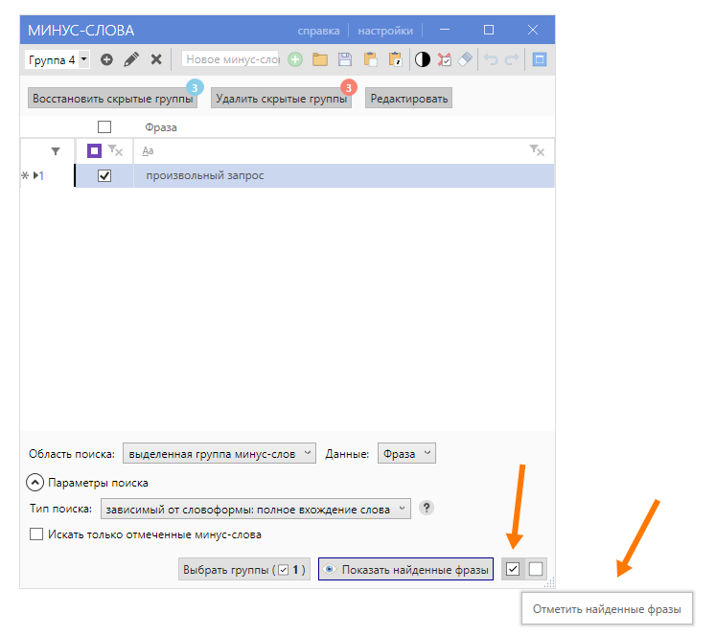Clear checkbox column filter icon
The width and height of the screenshot is (716, 636).
click(x=116, y=150)
